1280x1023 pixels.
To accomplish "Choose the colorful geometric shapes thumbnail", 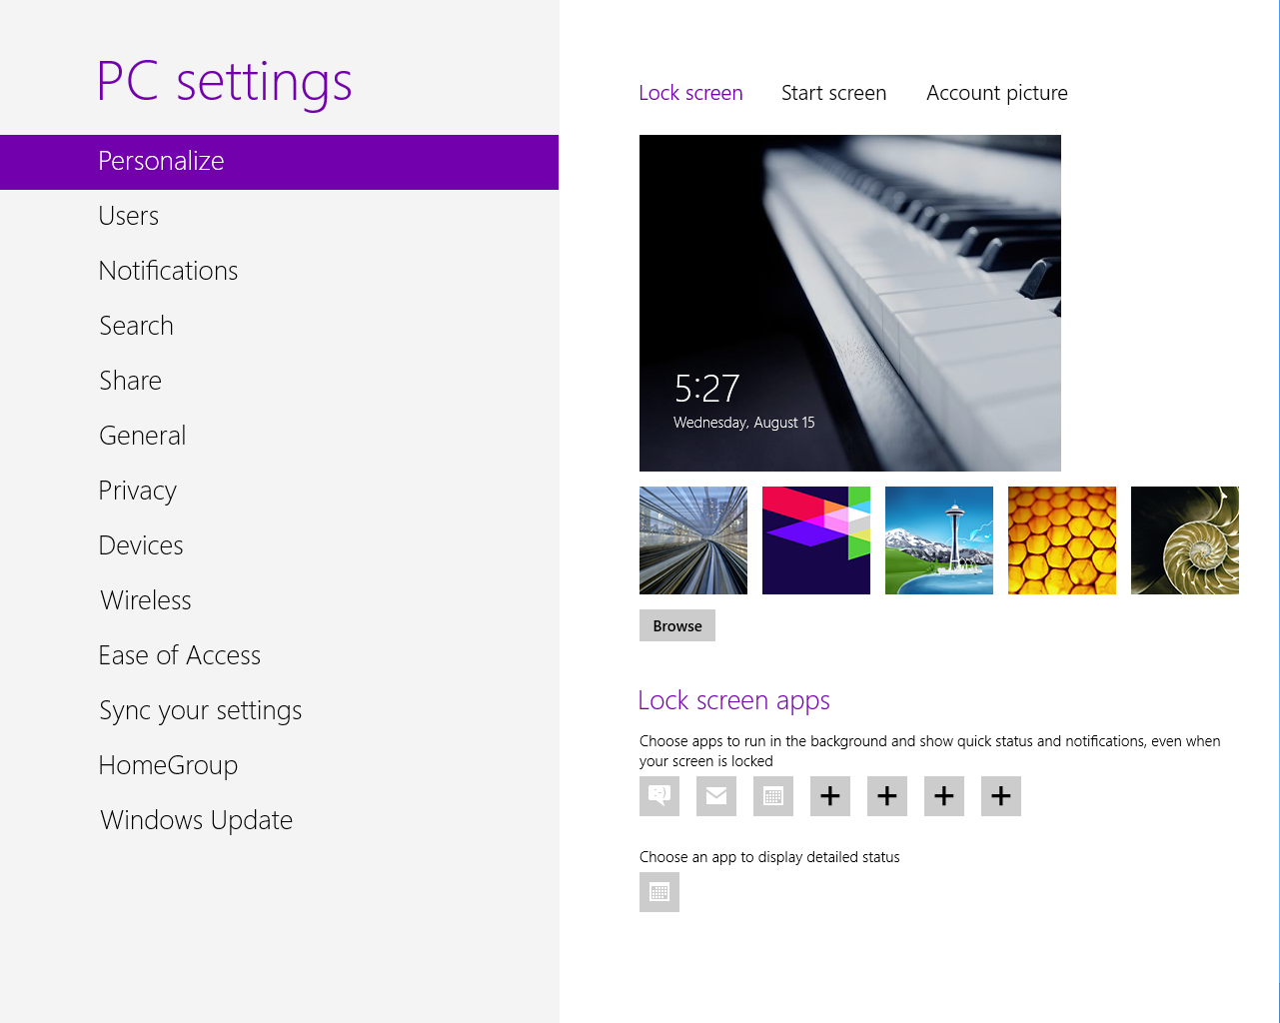I will click(x=816, y=540).
